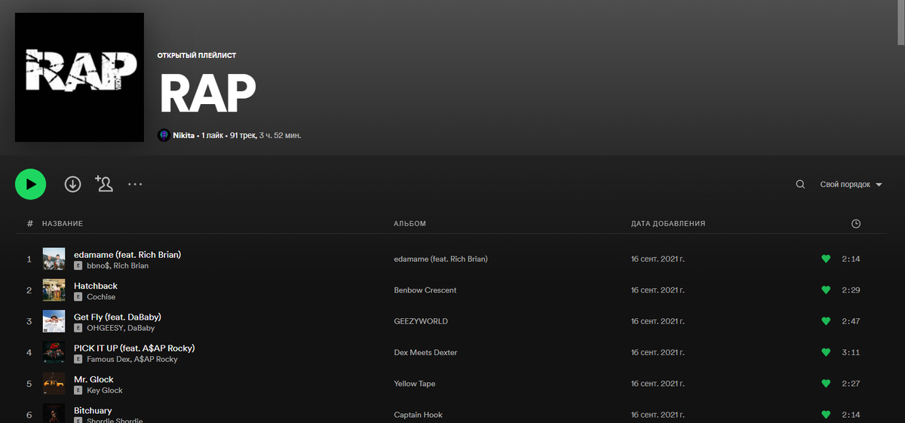The image size is (905, 423).
Task: Unlike the track edamame with heart icon
Action: [x=826, y=259]
